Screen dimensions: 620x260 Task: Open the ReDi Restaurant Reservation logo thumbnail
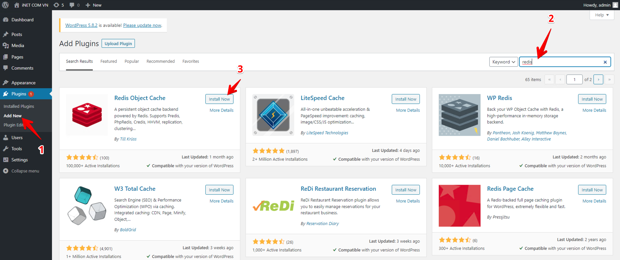coord(273,206)
